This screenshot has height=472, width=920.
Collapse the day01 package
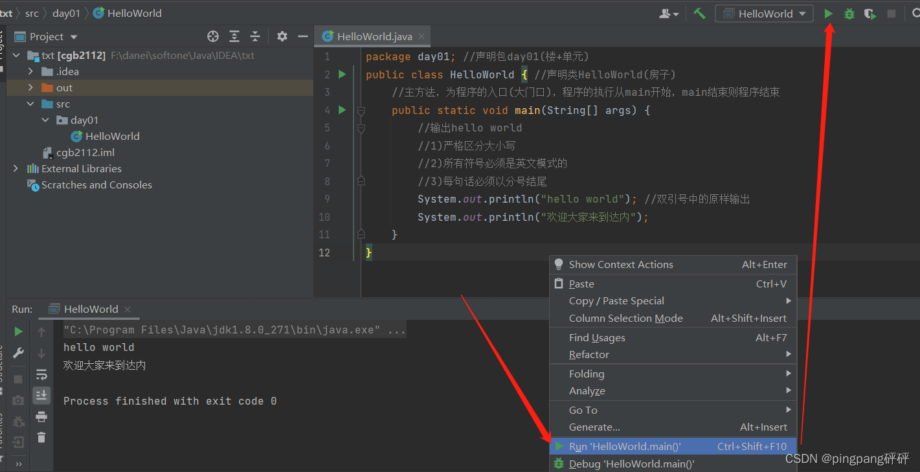[x=45, y=120]
